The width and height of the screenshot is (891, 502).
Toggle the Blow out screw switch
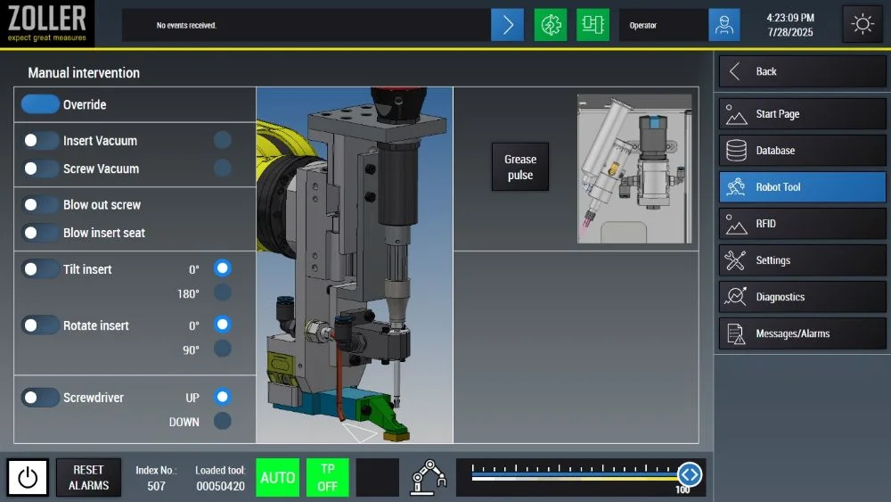coord(40,205)
